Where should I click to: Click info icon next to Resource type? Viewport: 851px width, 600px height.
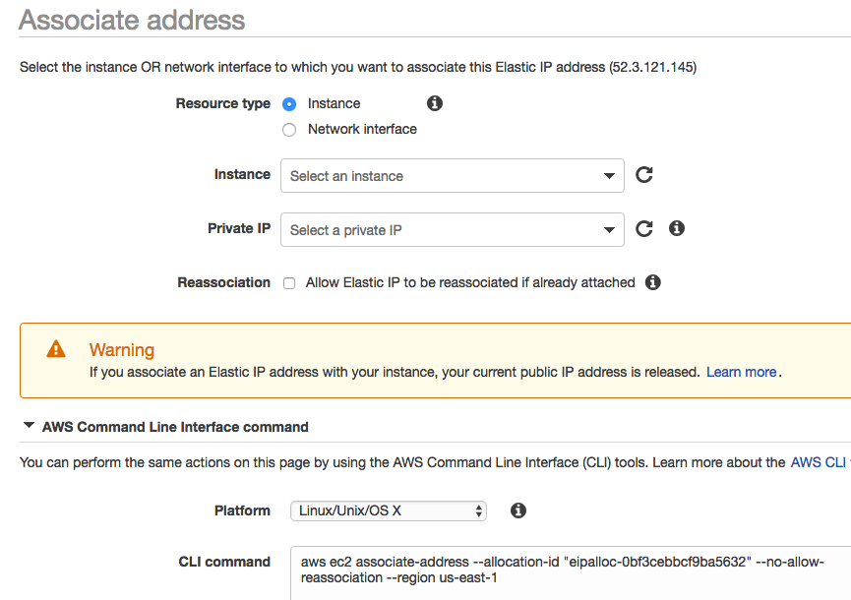[x=435, y=103]
